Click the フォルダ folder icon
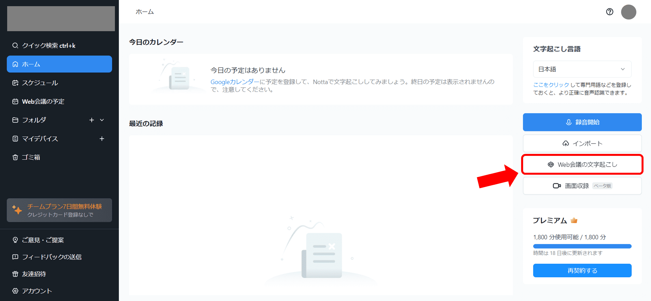 pos(15,120)
